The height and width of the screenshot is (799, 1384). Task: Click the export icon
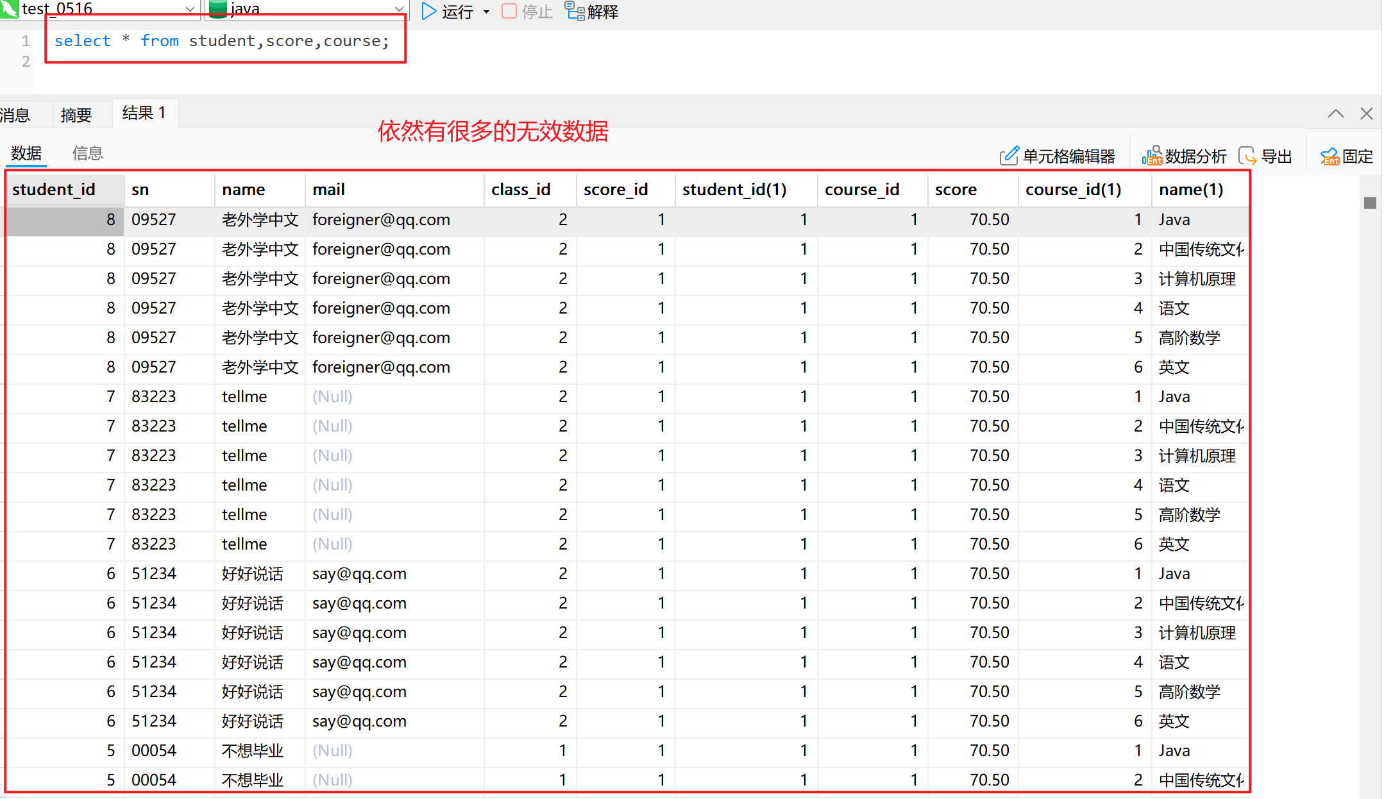click(x=1247, y=156)
